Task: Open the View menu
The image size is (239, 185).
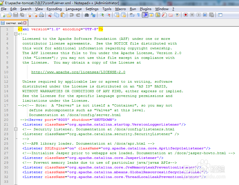Action: tap(39, 9)
